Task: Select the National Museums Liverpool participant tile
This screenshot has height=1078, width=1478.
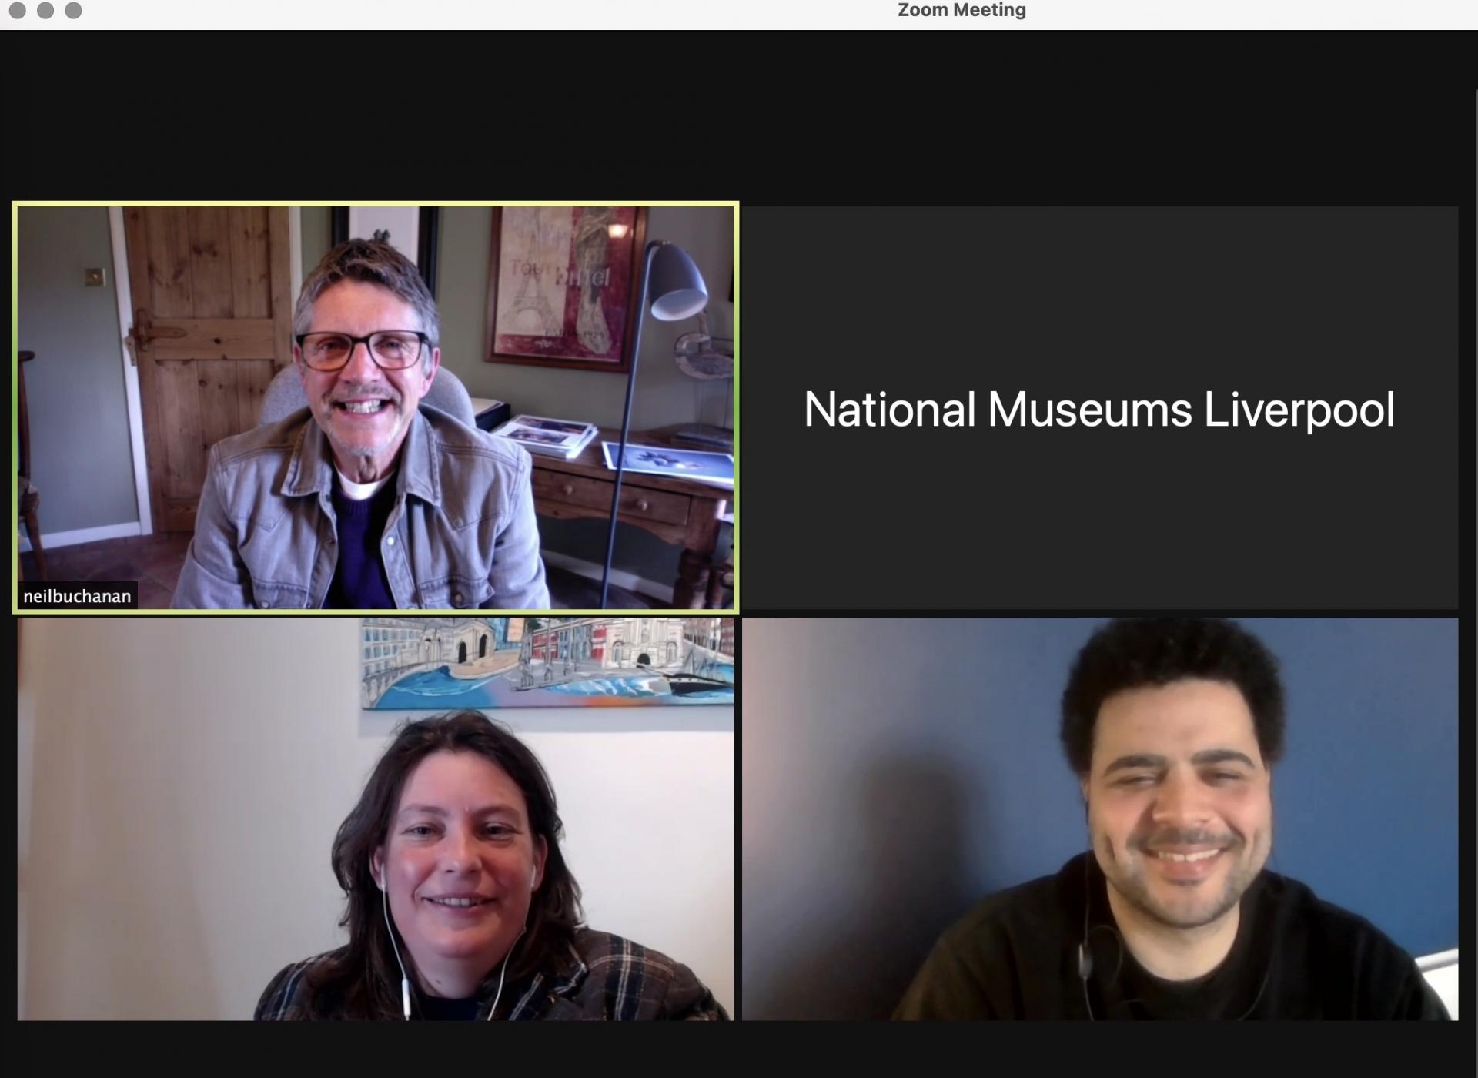Action: (1100, 407)
